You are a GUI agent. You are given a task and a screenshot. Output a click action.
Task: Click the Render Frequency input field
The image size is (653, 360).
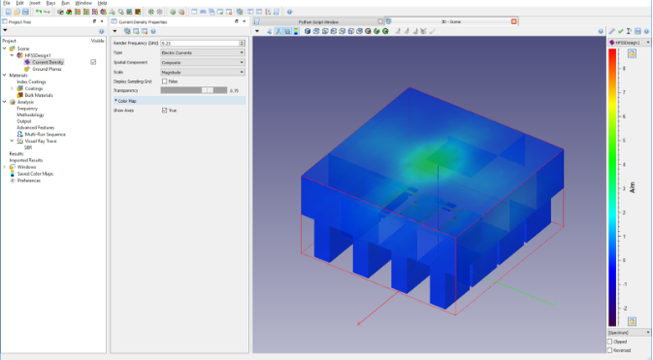[200, 44]
